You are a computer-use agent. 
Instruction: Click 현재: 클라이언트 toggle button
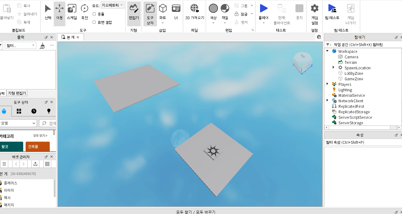tap(282, 14)
